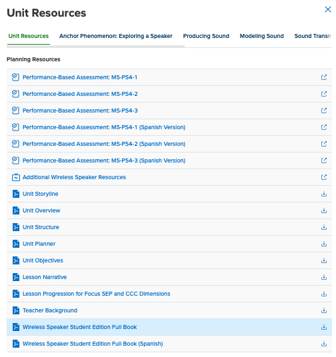Screen dimensions: 336x357
Task: Open external link icon for MS-PS4-1 assessment
Action: 324,77
